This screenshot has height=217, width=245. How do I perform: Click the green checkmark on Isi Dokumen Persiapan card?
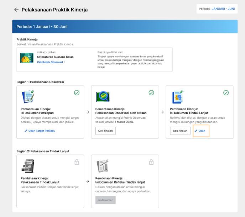point(77,93)
